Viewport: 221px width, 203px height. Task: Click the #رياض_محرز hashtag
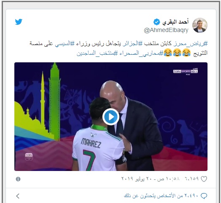(190, 44)
